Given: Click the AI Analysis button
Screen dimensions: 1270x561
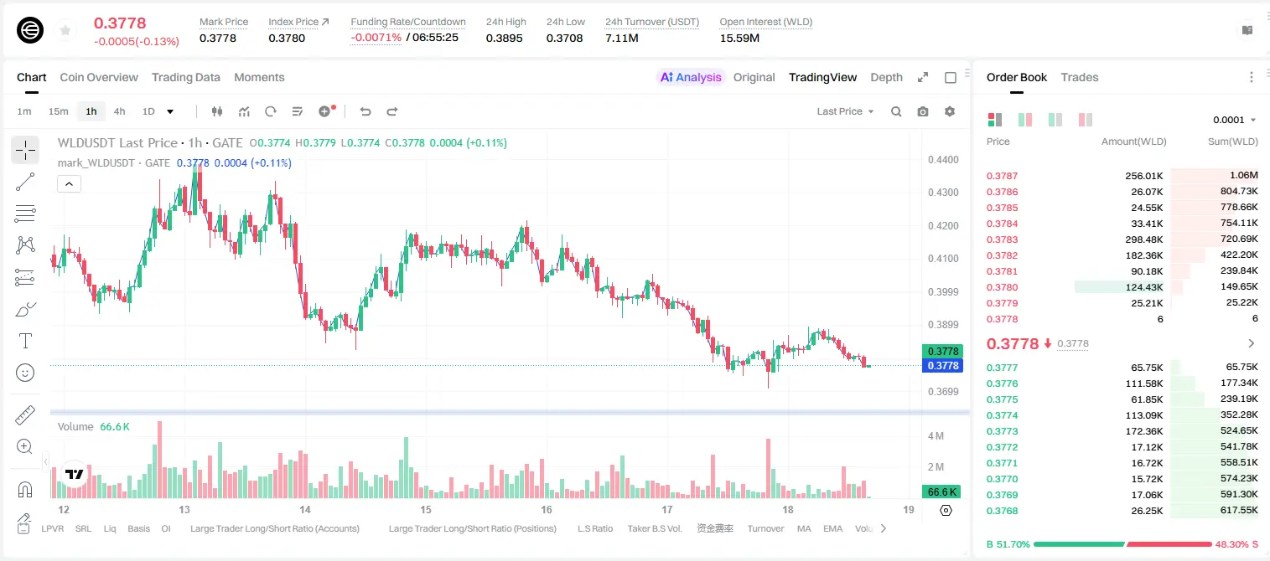Looking at the screenshot, I should coord(691,77).
